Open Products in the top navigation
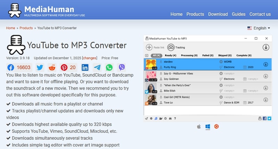This screenshot has height=149, width=278. pyautogui.click(x=195, y=14)
